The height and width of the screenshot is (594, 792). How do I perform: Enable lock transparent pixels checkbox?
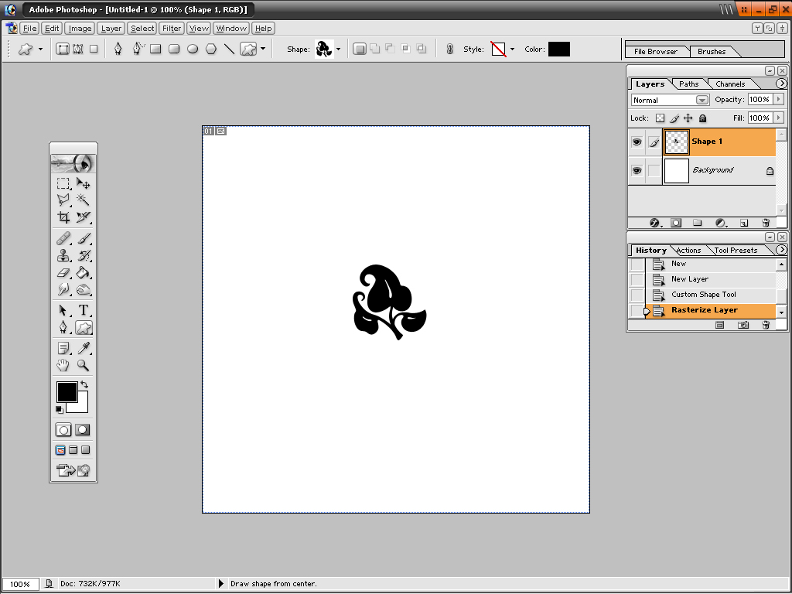660,118
